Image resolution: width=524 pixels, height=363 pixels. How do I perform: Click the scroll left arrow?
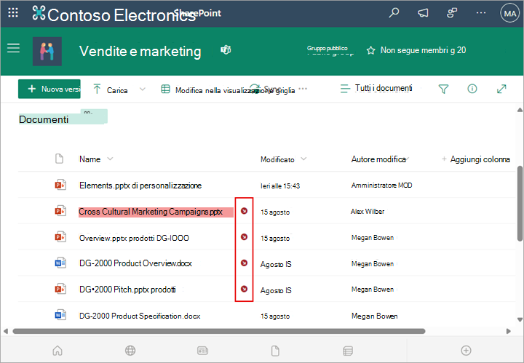[5, 331]
